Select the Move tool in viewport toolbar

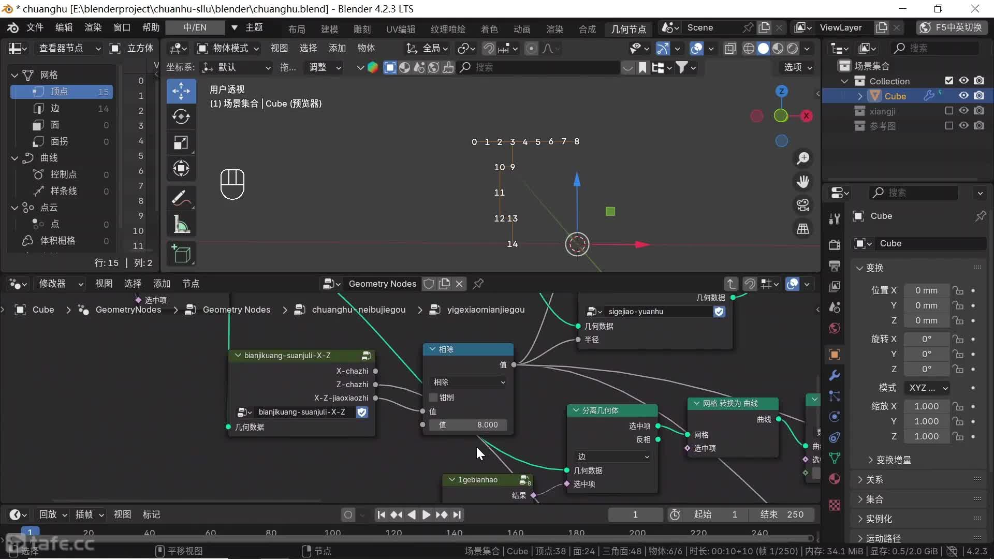coord(181,92)
